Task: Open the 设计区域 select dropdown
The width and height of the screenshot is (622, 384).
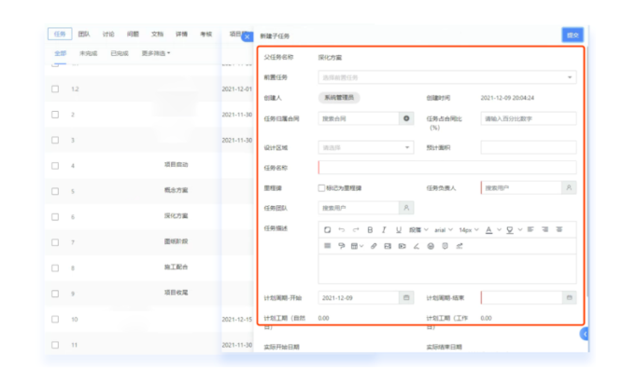Action: pos(407,147)
